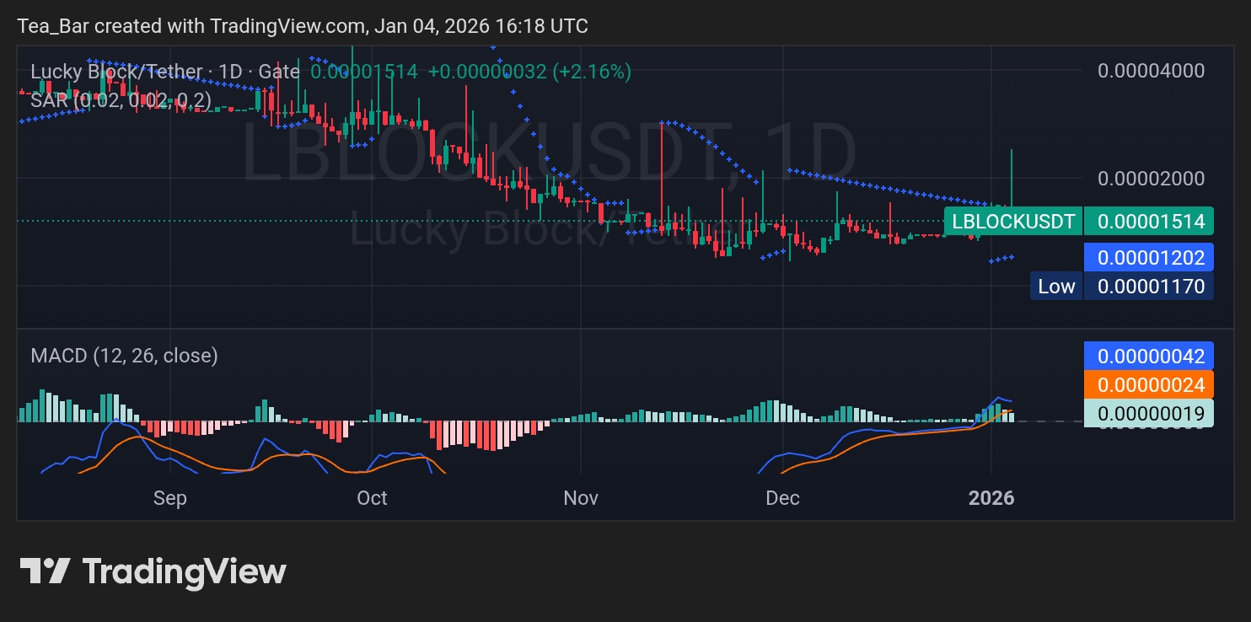Click the Low label tag

click(x=1056, y=286)
